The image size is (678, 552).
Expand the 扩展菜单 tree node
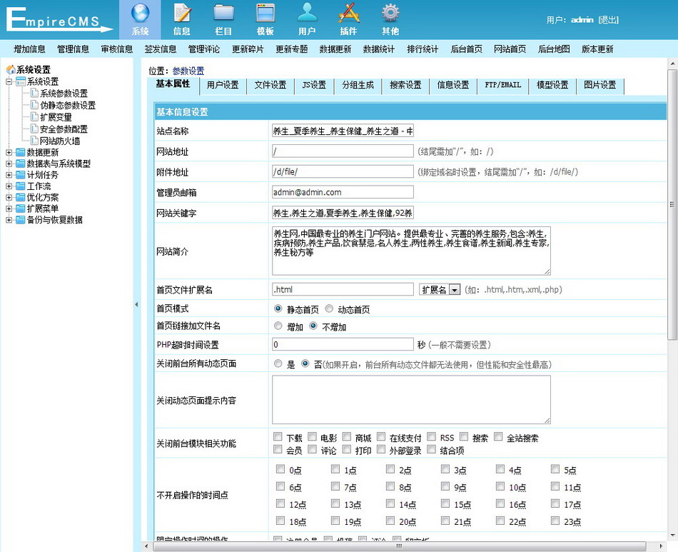click(9, 209)
